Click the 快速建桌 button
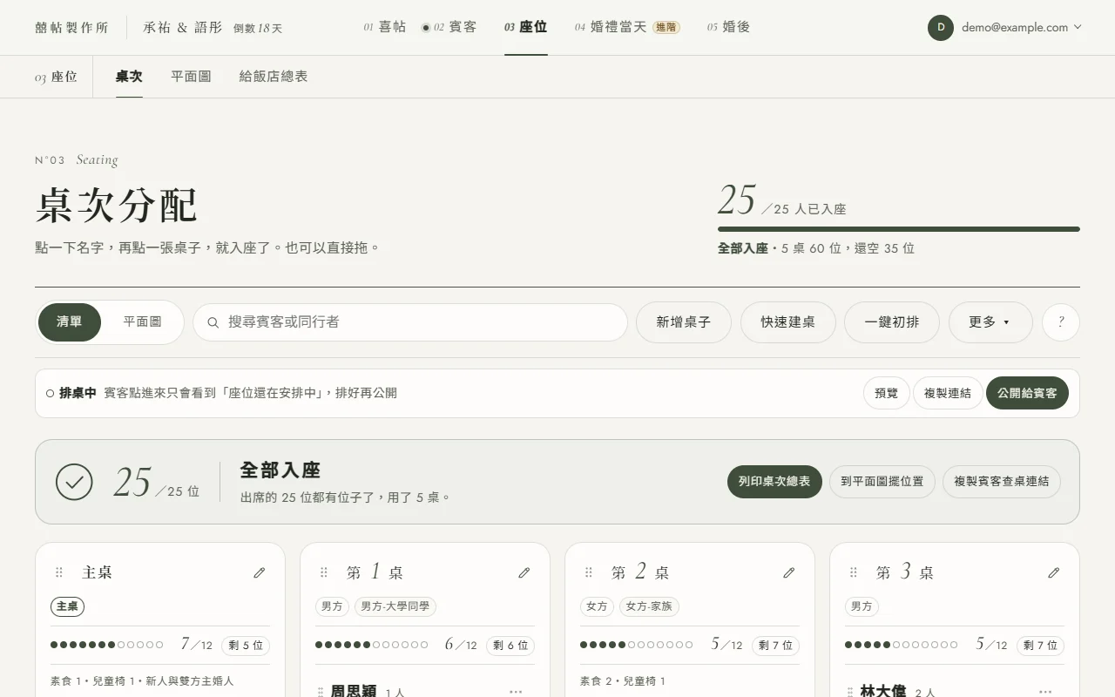The image size is (1115, 697). pos(788,322)
